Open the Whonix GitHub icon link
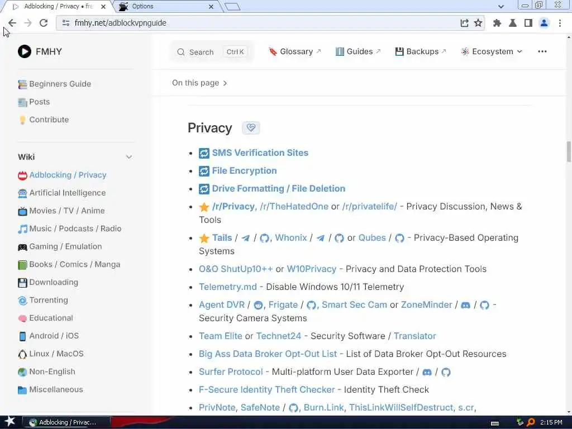572x429 pixels. [339, 238]
